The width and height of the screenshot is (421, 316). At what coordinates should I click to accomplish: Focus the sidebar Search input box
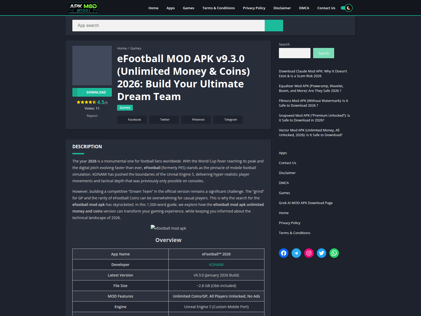tap(295, 53)
